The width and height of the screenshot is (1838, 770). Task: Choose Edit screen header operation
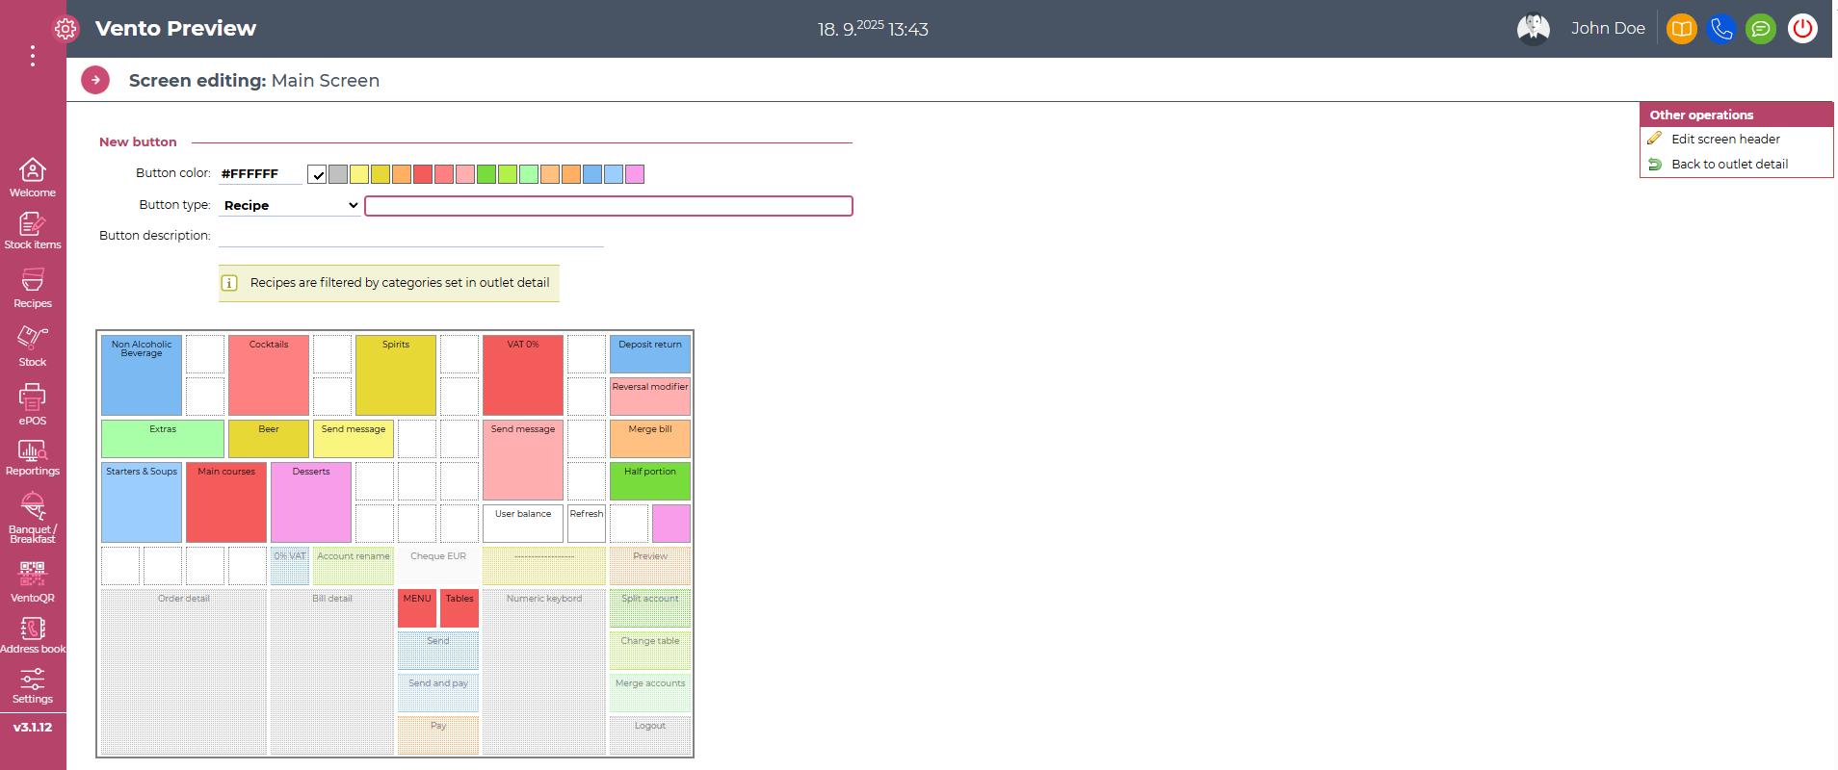tap(1725, 140)
